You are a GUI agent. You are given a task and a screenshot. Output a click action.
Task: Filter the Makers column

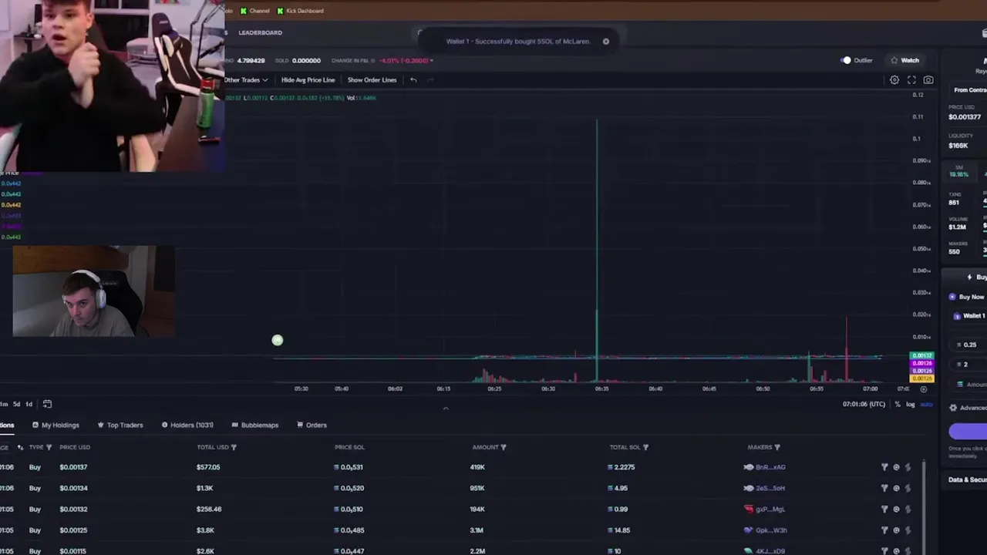[x=776, y=447]
